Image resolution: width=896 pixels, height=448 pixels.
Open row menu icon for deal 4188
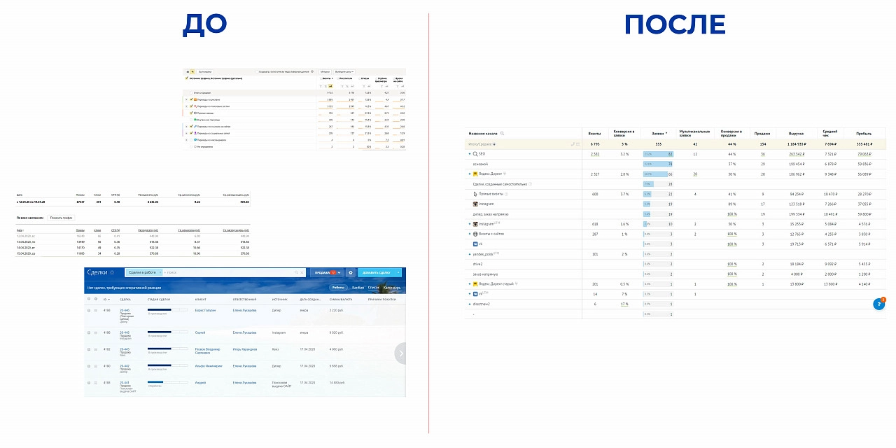[x=95, y=383]
